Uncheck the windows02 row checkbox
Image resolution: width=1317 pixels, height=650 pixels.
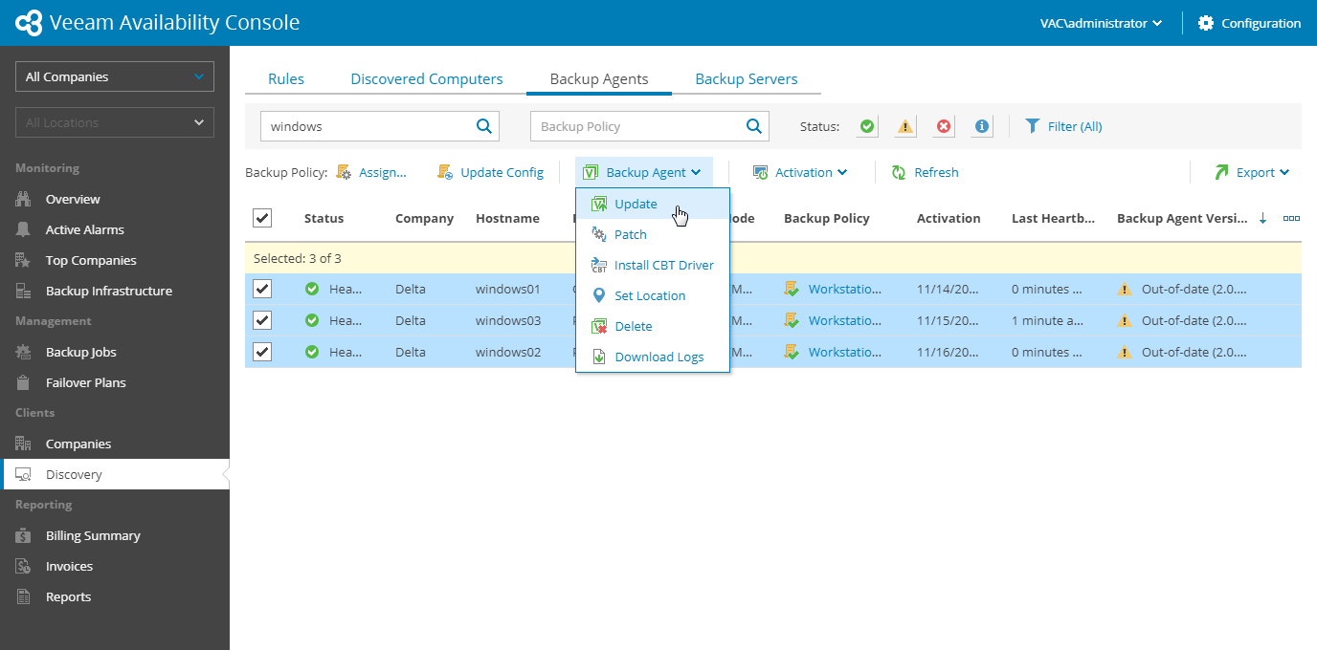coord(262,352)
